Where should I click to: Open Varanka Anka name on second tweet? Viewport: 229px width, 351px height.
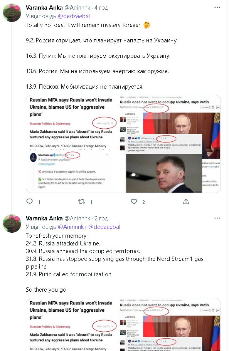pos(44,218)
